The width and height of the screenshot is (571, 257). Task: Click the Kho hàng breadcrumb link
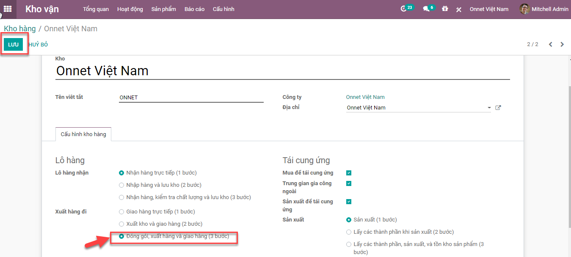[20, 29]
